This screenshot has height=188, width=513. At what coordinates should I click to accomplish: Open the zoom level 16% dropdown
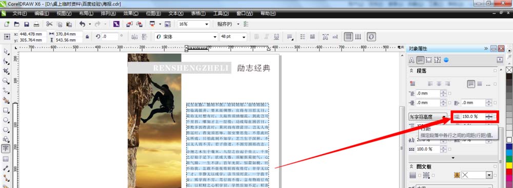pos(207,25)
